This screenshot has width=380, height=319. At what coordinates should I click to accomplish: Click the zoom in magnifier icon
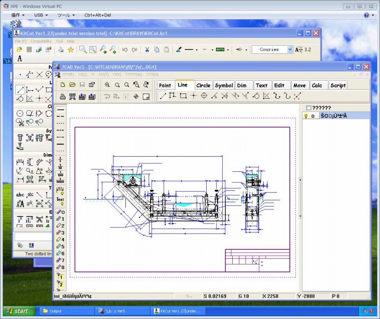click(107, 84)
